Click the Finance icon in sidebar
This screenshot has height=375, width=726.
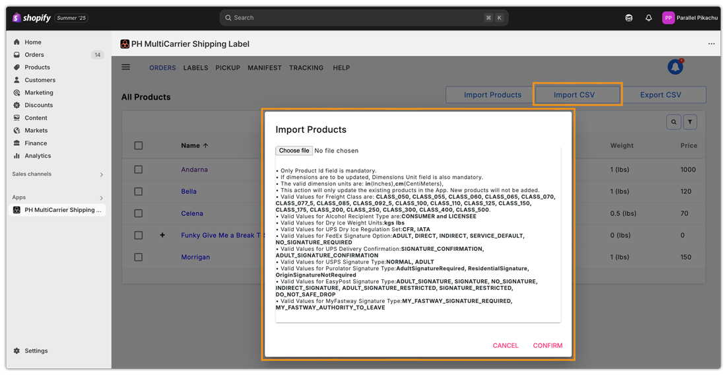(x=16, y=143)
